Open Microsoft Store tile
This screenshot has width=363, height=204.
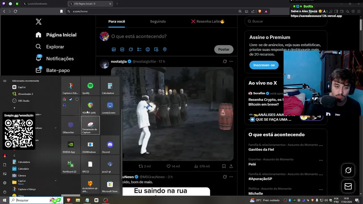(x=110, y=184)
